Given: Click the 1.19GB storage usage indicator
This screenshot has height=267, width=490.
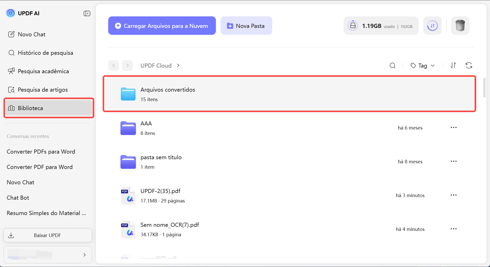Looking at the screenshot, I should 381,26.
